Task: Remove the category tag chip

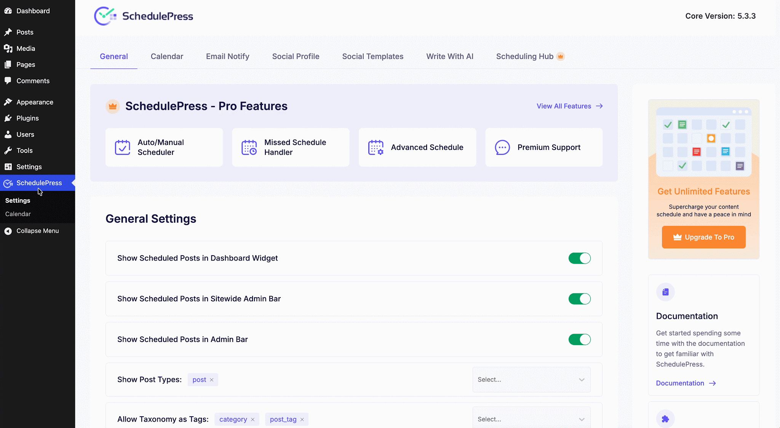Action: (x=253, y=420)
